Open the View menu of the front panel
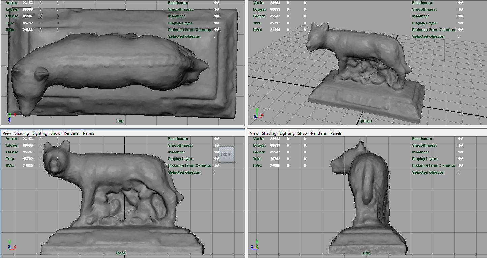The width and height of the screenshot is (487, 258). pyautogui.click(x=7, y=133)
